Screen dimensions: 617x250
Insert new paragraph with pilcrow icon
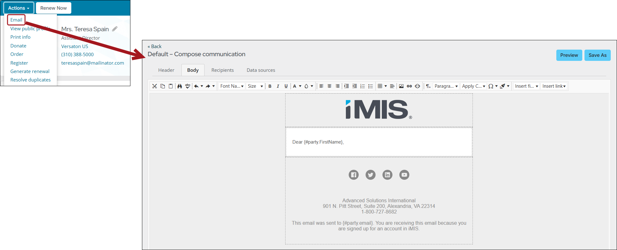point(428,86)
